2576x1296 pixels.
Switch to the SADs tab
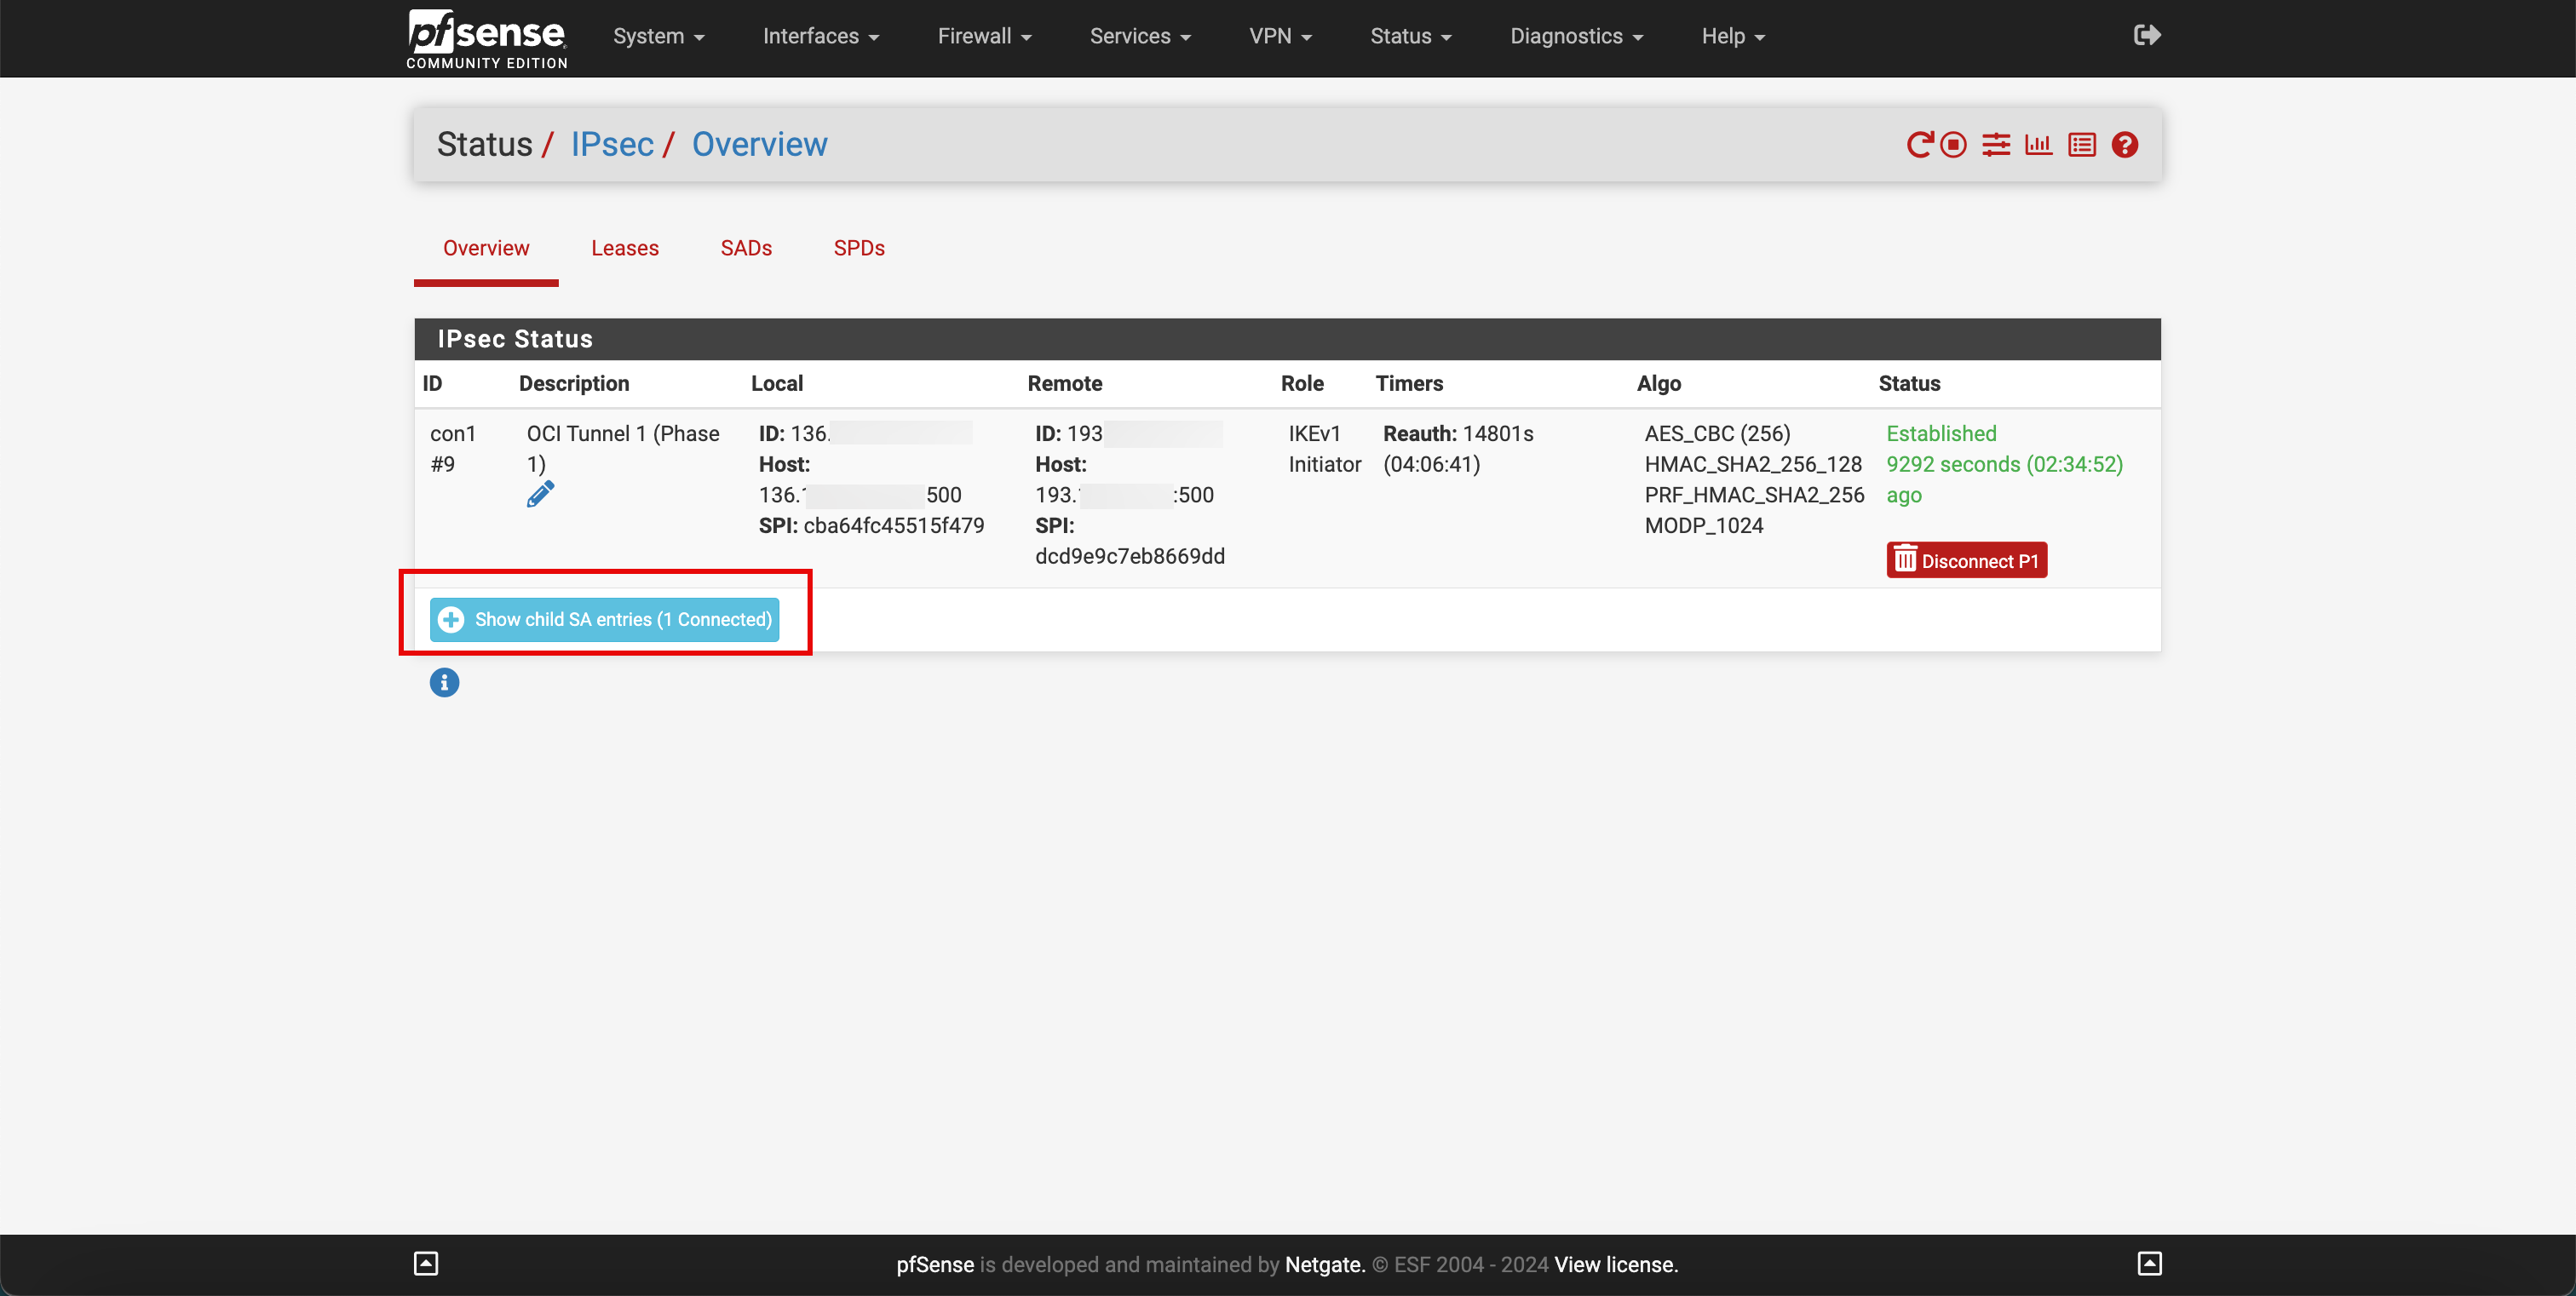click(x=746, y=248)
